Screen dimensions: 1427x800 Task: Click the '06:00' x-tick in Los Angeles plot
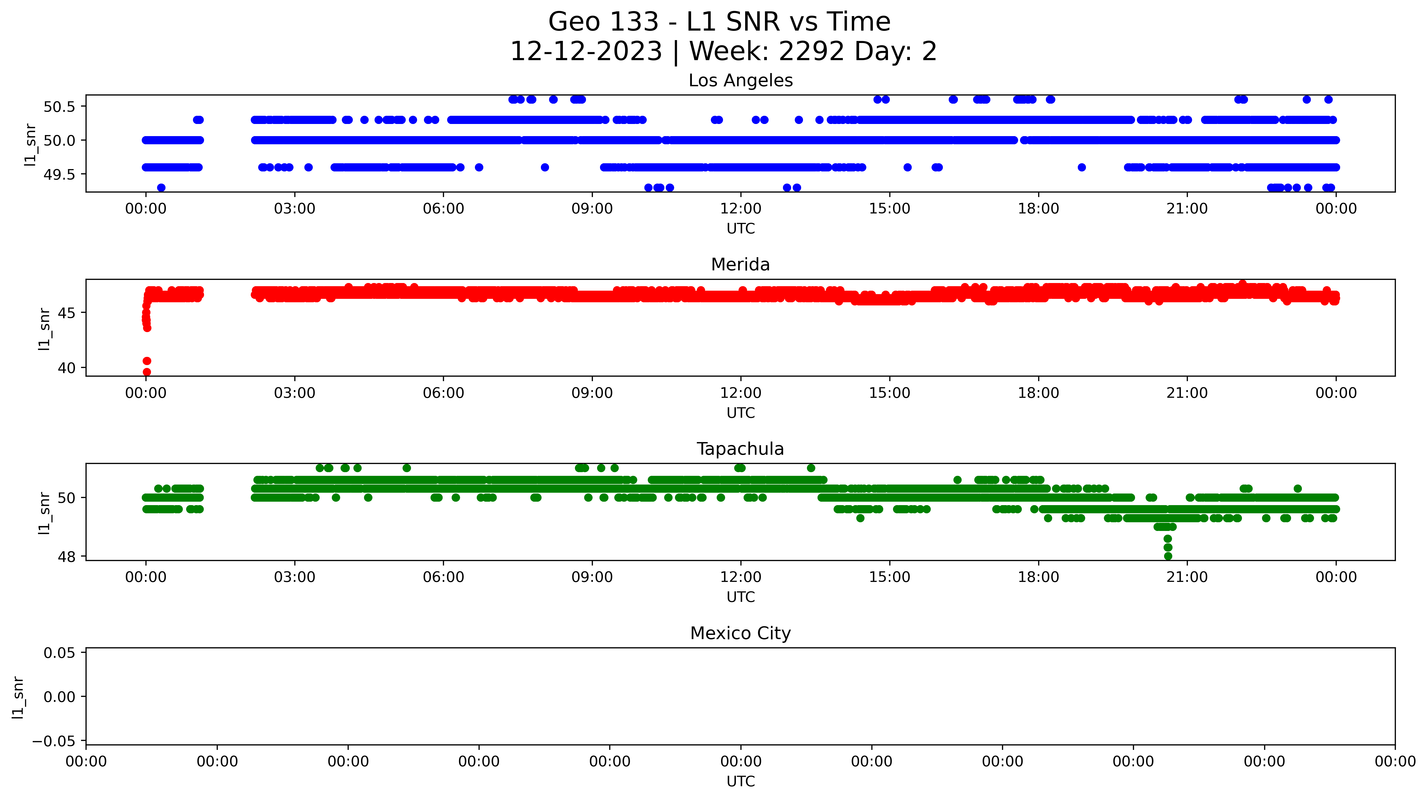[x=444, y=209]
